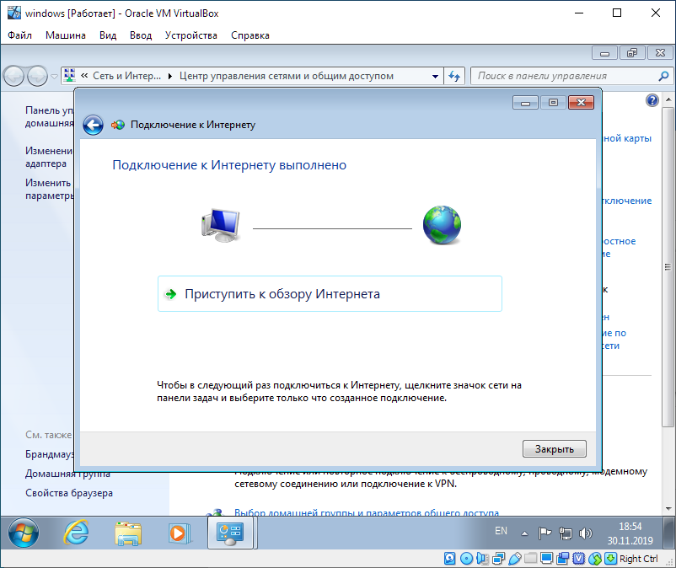676x568 pixels.
Task: Click Приступить к обзору Интернета
Action: coord(330,294)
